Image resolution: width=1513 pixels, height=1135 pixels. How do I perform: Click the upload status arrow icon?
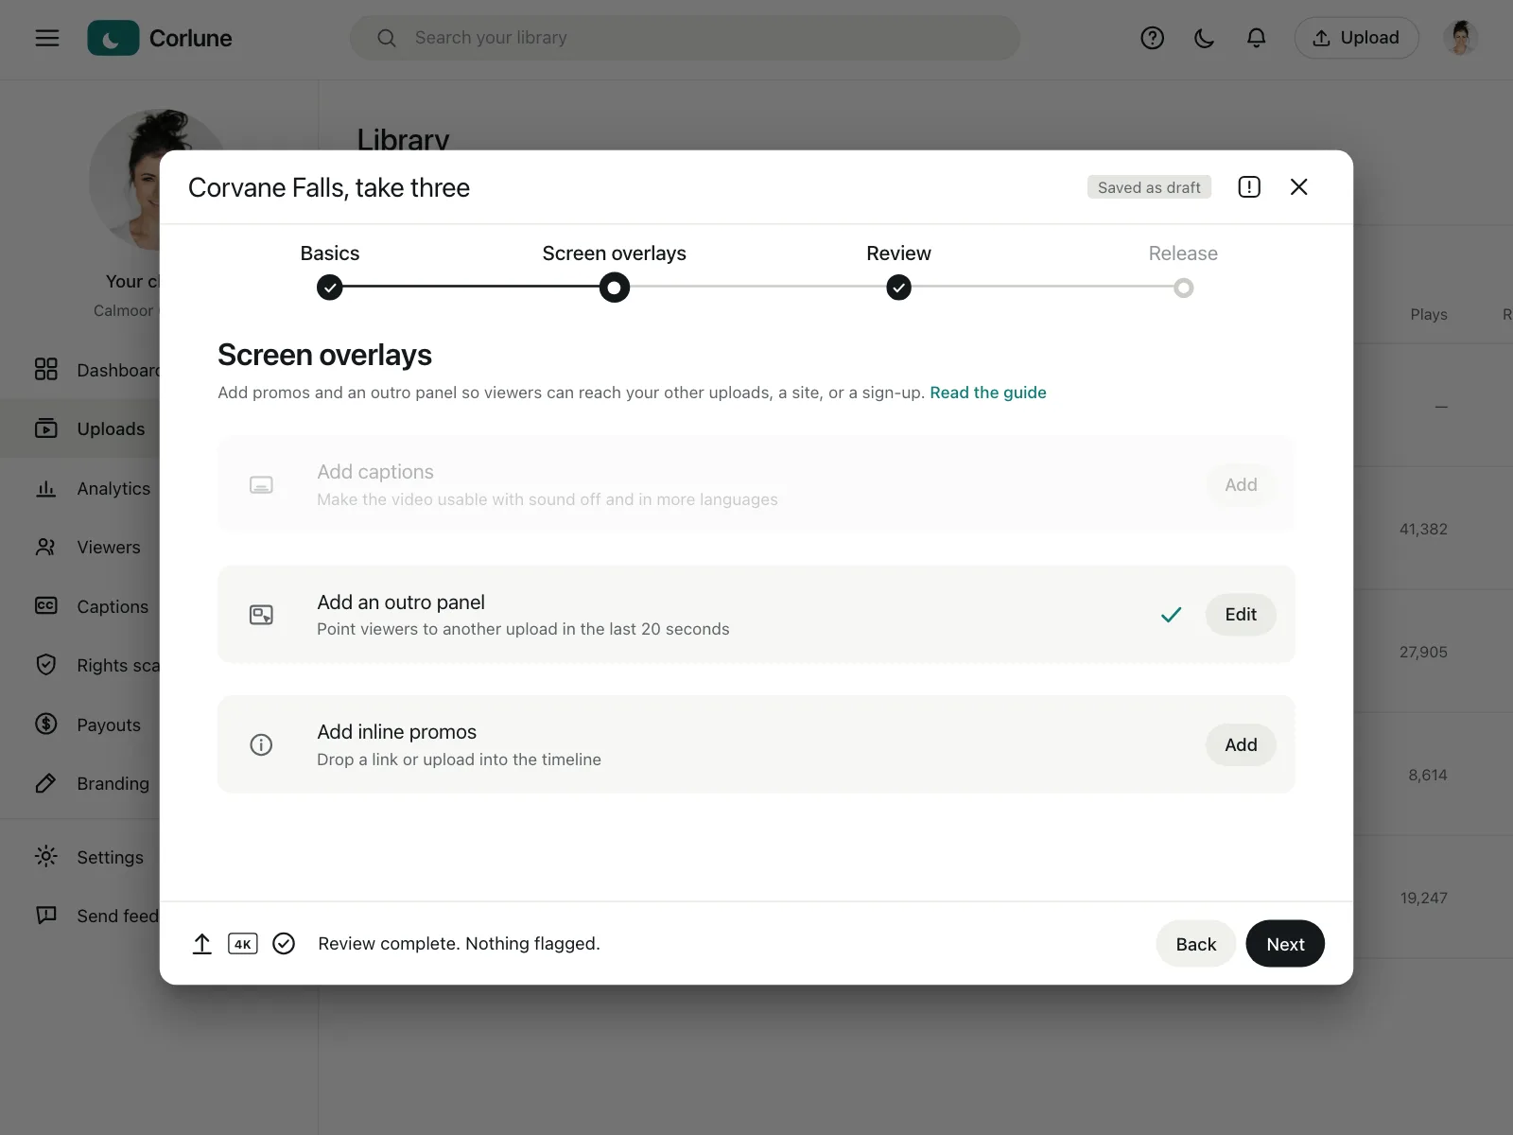tap(202, 944)
